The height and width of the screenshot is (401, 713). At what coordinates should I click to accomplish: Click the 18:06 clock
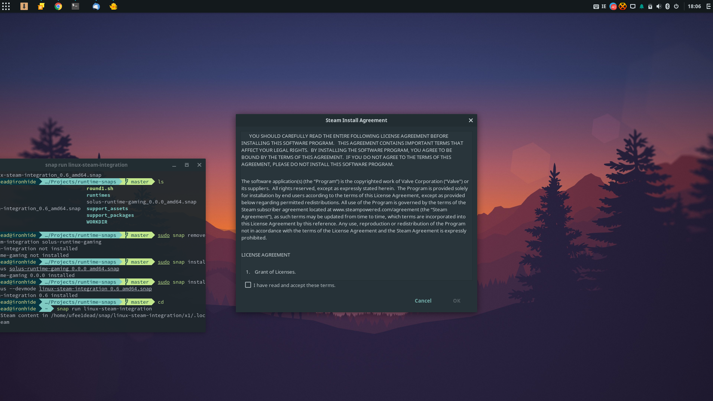(694, 6)
